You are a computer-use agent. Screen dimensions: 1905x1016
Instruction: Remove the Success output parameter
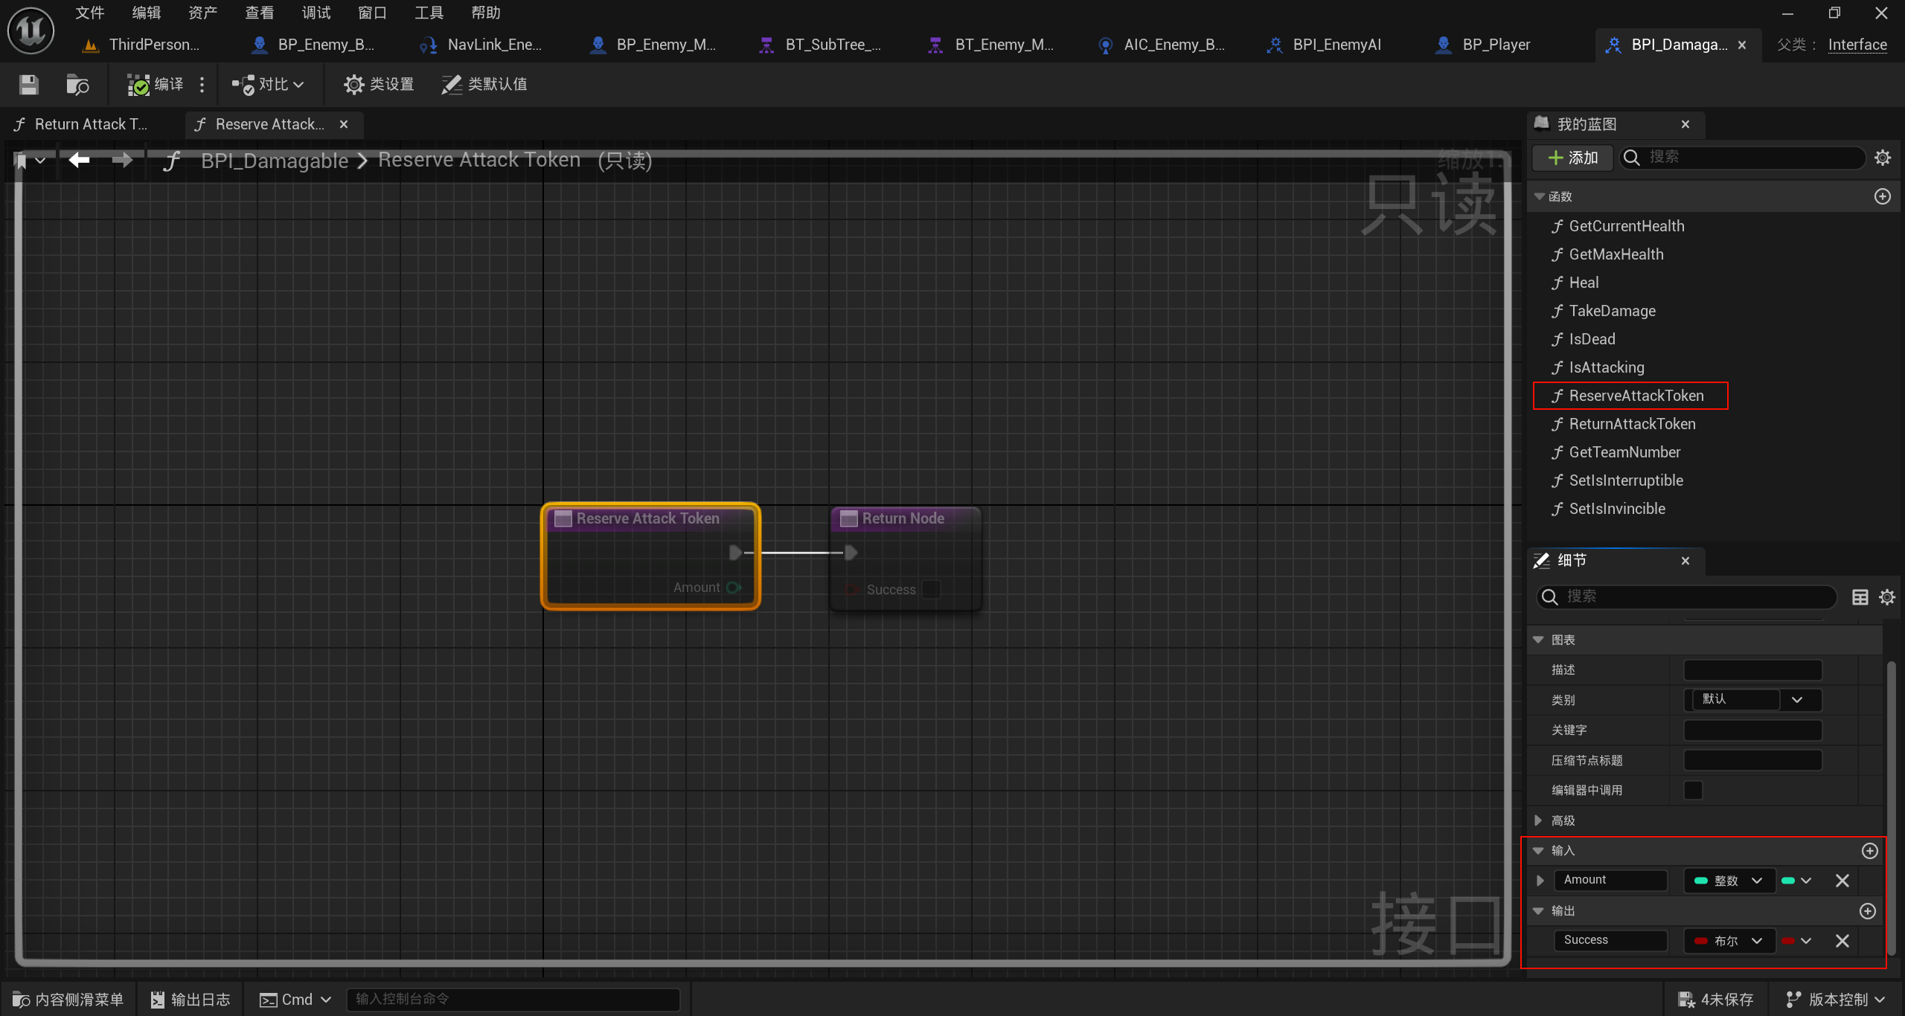[x=1842, y=941]
